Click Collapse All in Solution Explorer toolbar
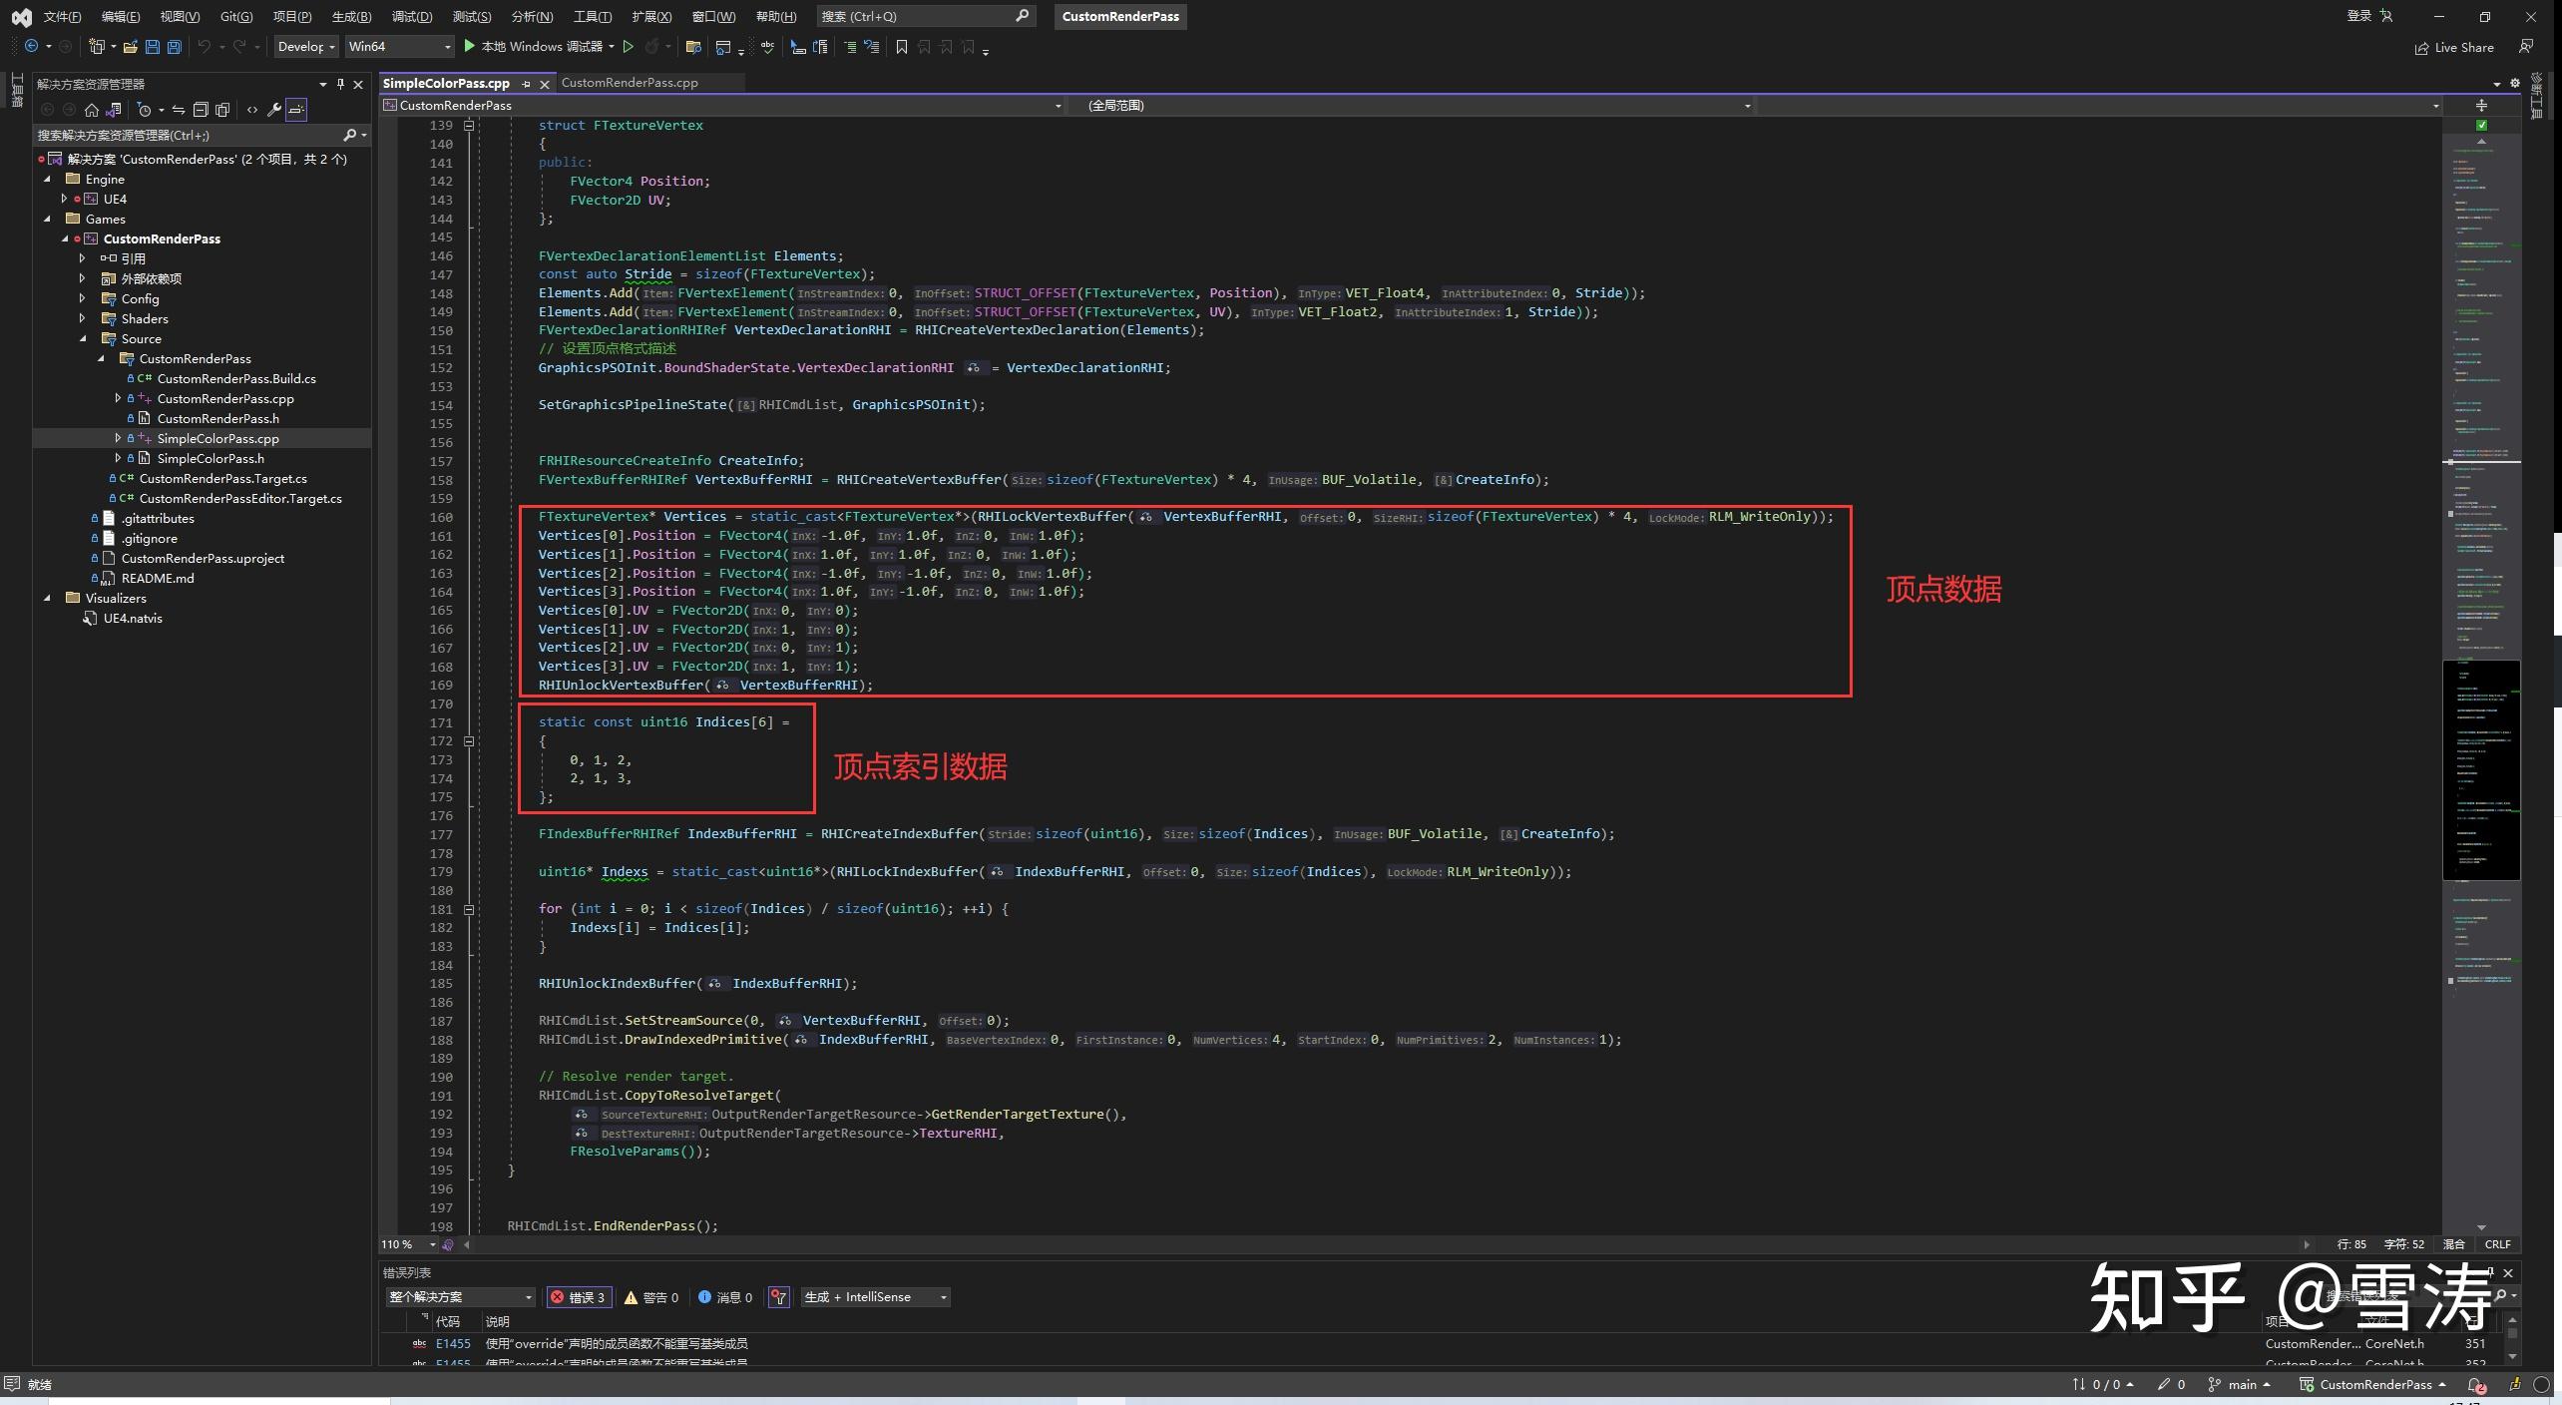Screen dimensions: 2562x1405 coord(201,110)
